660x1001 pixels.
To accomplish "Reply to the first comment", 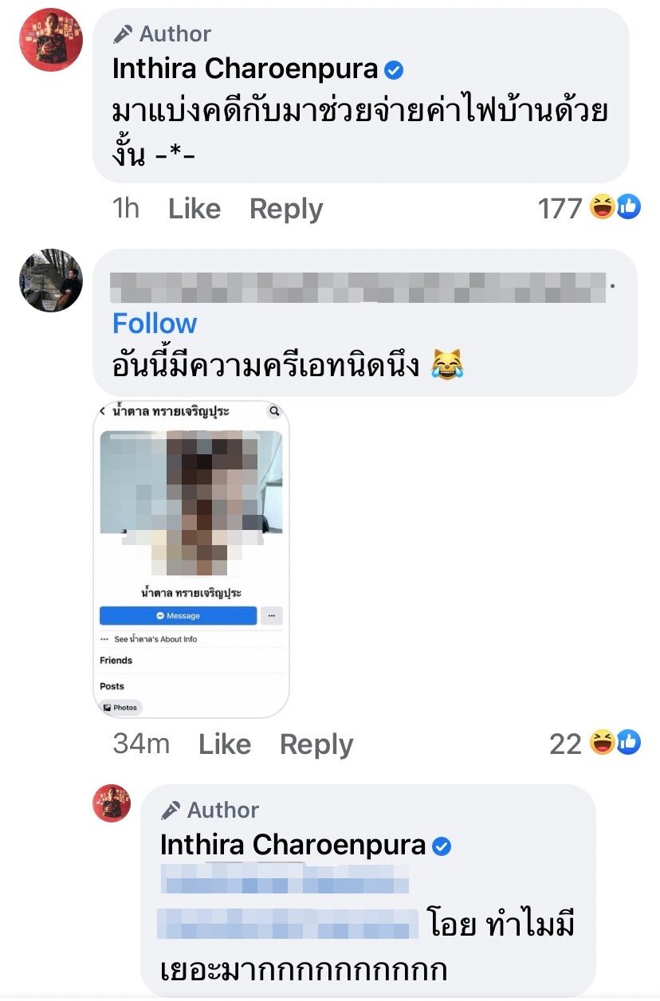I will point(286,209).
